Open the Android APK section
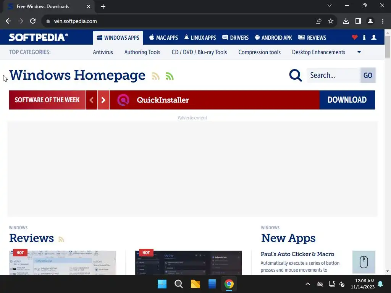The image size is (391, 293). 273,38
